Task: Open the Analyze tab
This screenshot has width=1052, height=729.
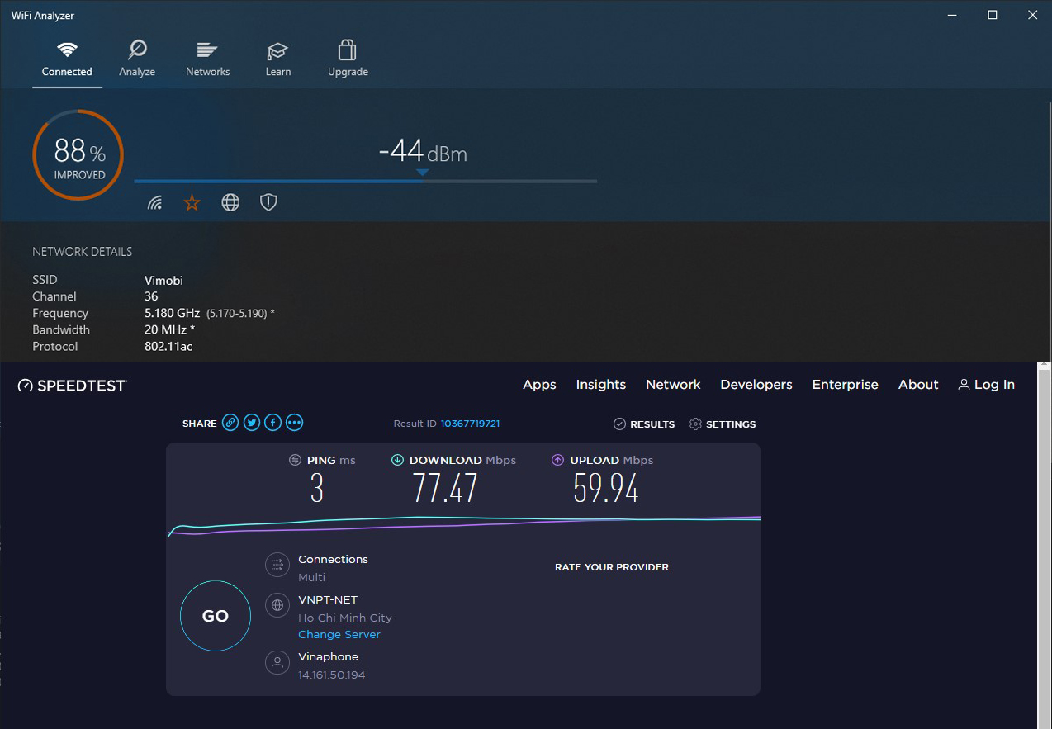Action: pyautogui.click(x=137, y=59)
